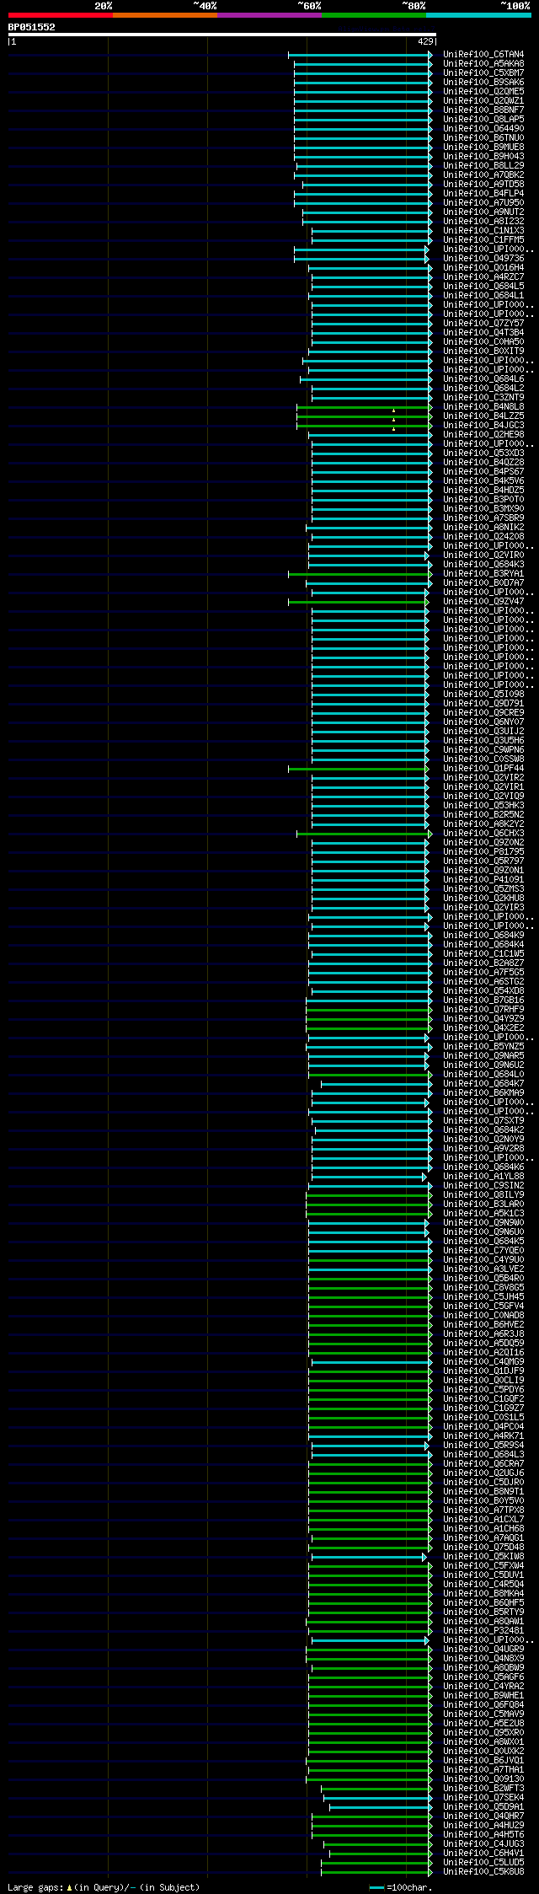Open the UniRef100_Q09130 entry
Image resolution: width=539 pixels, height=1894 pixels.
pyautogui.click(x=483, y=1779)
